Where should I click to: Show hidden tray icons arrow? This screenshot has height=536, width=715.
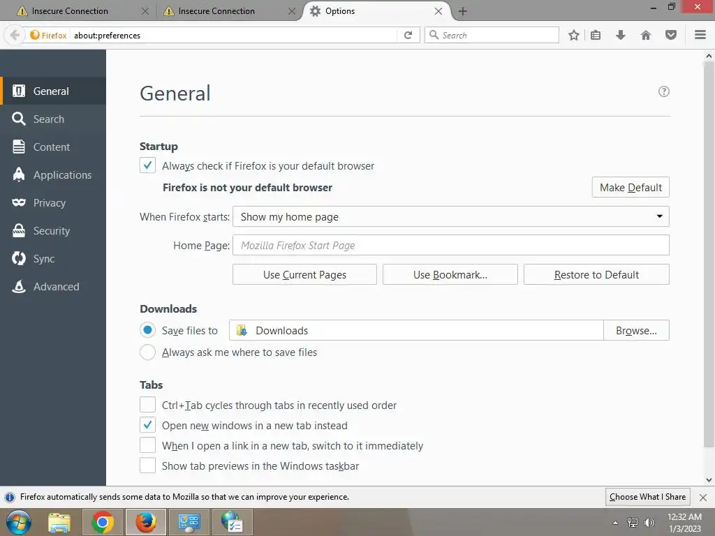tap(616, 522)
